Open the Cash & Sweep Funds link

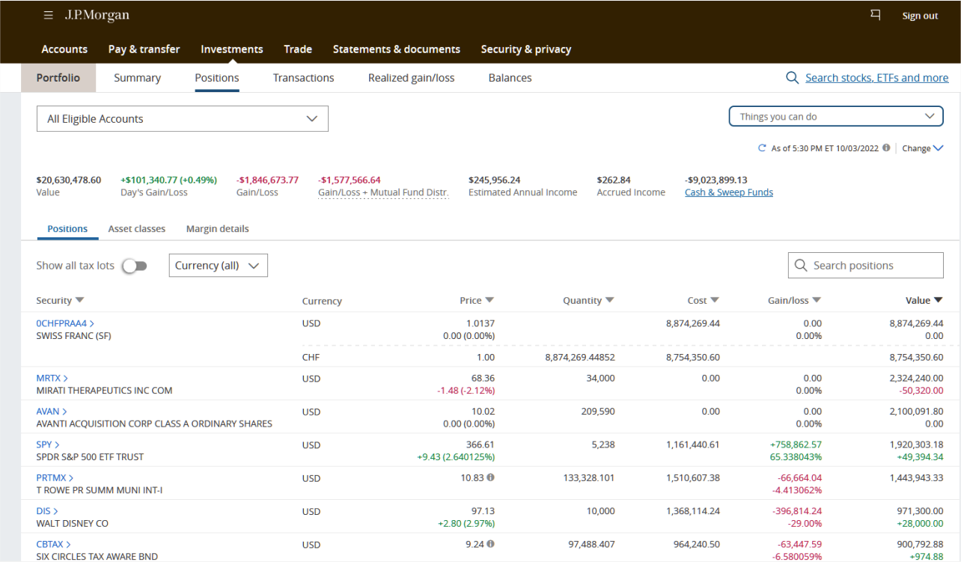coord(729,192)
